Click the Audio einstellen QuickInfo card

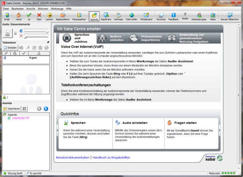[x=138, y=133]
